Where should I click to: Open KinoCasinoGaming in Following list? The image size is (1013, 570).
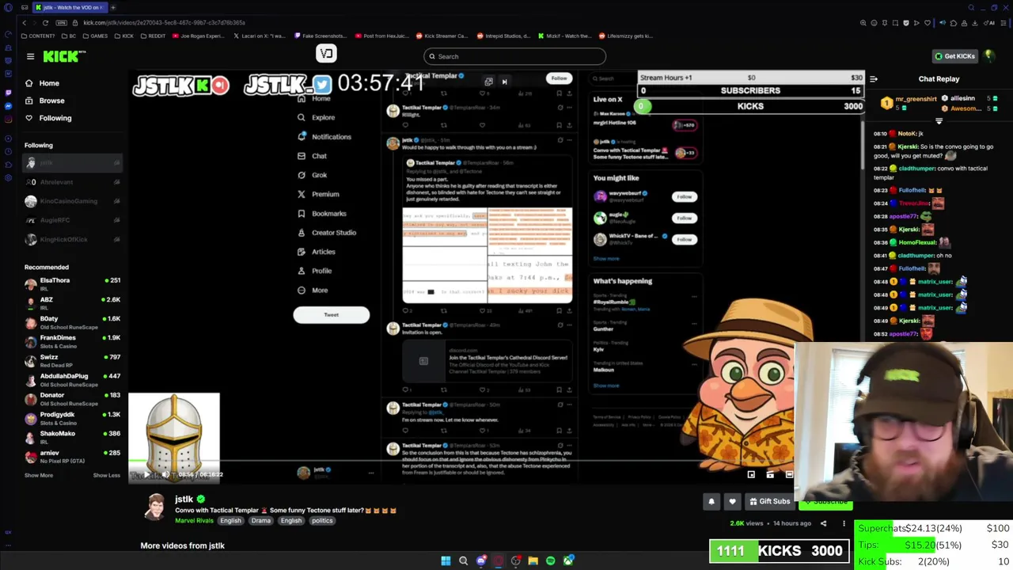click(73, 201)
